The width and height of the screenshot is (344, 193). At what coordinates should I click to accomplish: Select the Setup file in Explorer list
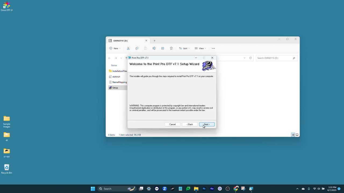pos(118,88)
